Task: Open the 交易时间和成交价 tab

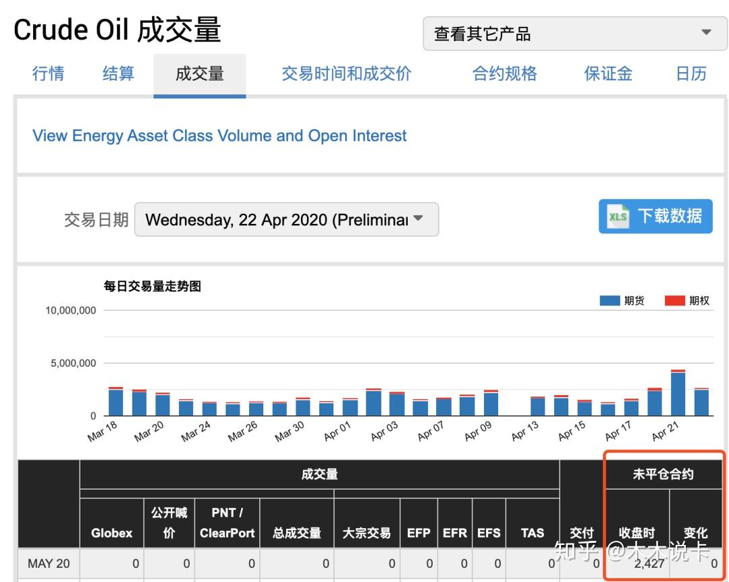Action: click(346, 74)
